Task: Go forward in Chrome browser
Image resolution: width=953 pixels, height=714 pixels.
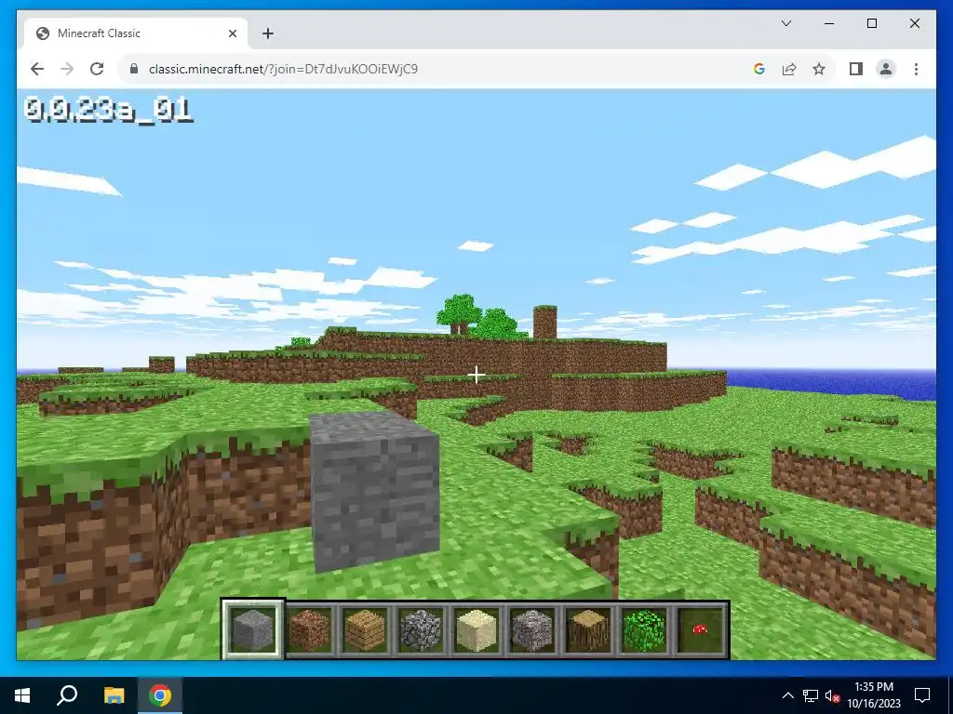Action: 67,69
